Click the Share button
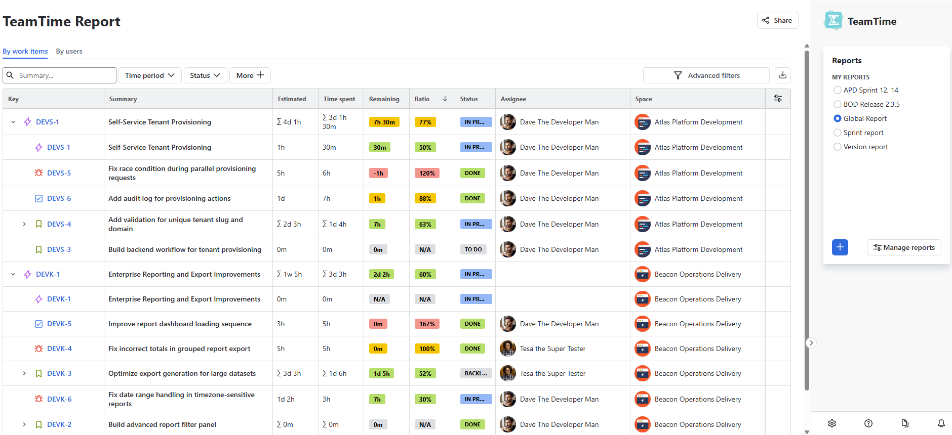Image resolution: width=952 pixels, height=435 pixels. pyautogui.click(x=777, y=20)
